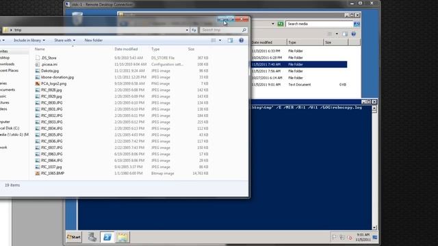Select the PIC_0934.JPG file
The width and height of the screenshot is (438, 246).
tap(52, 128)
